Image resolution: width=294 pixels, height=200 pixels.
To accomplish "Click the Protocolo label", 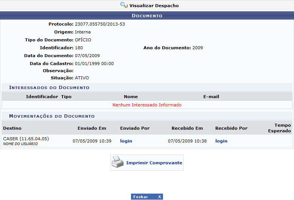I will click(61, 24).
